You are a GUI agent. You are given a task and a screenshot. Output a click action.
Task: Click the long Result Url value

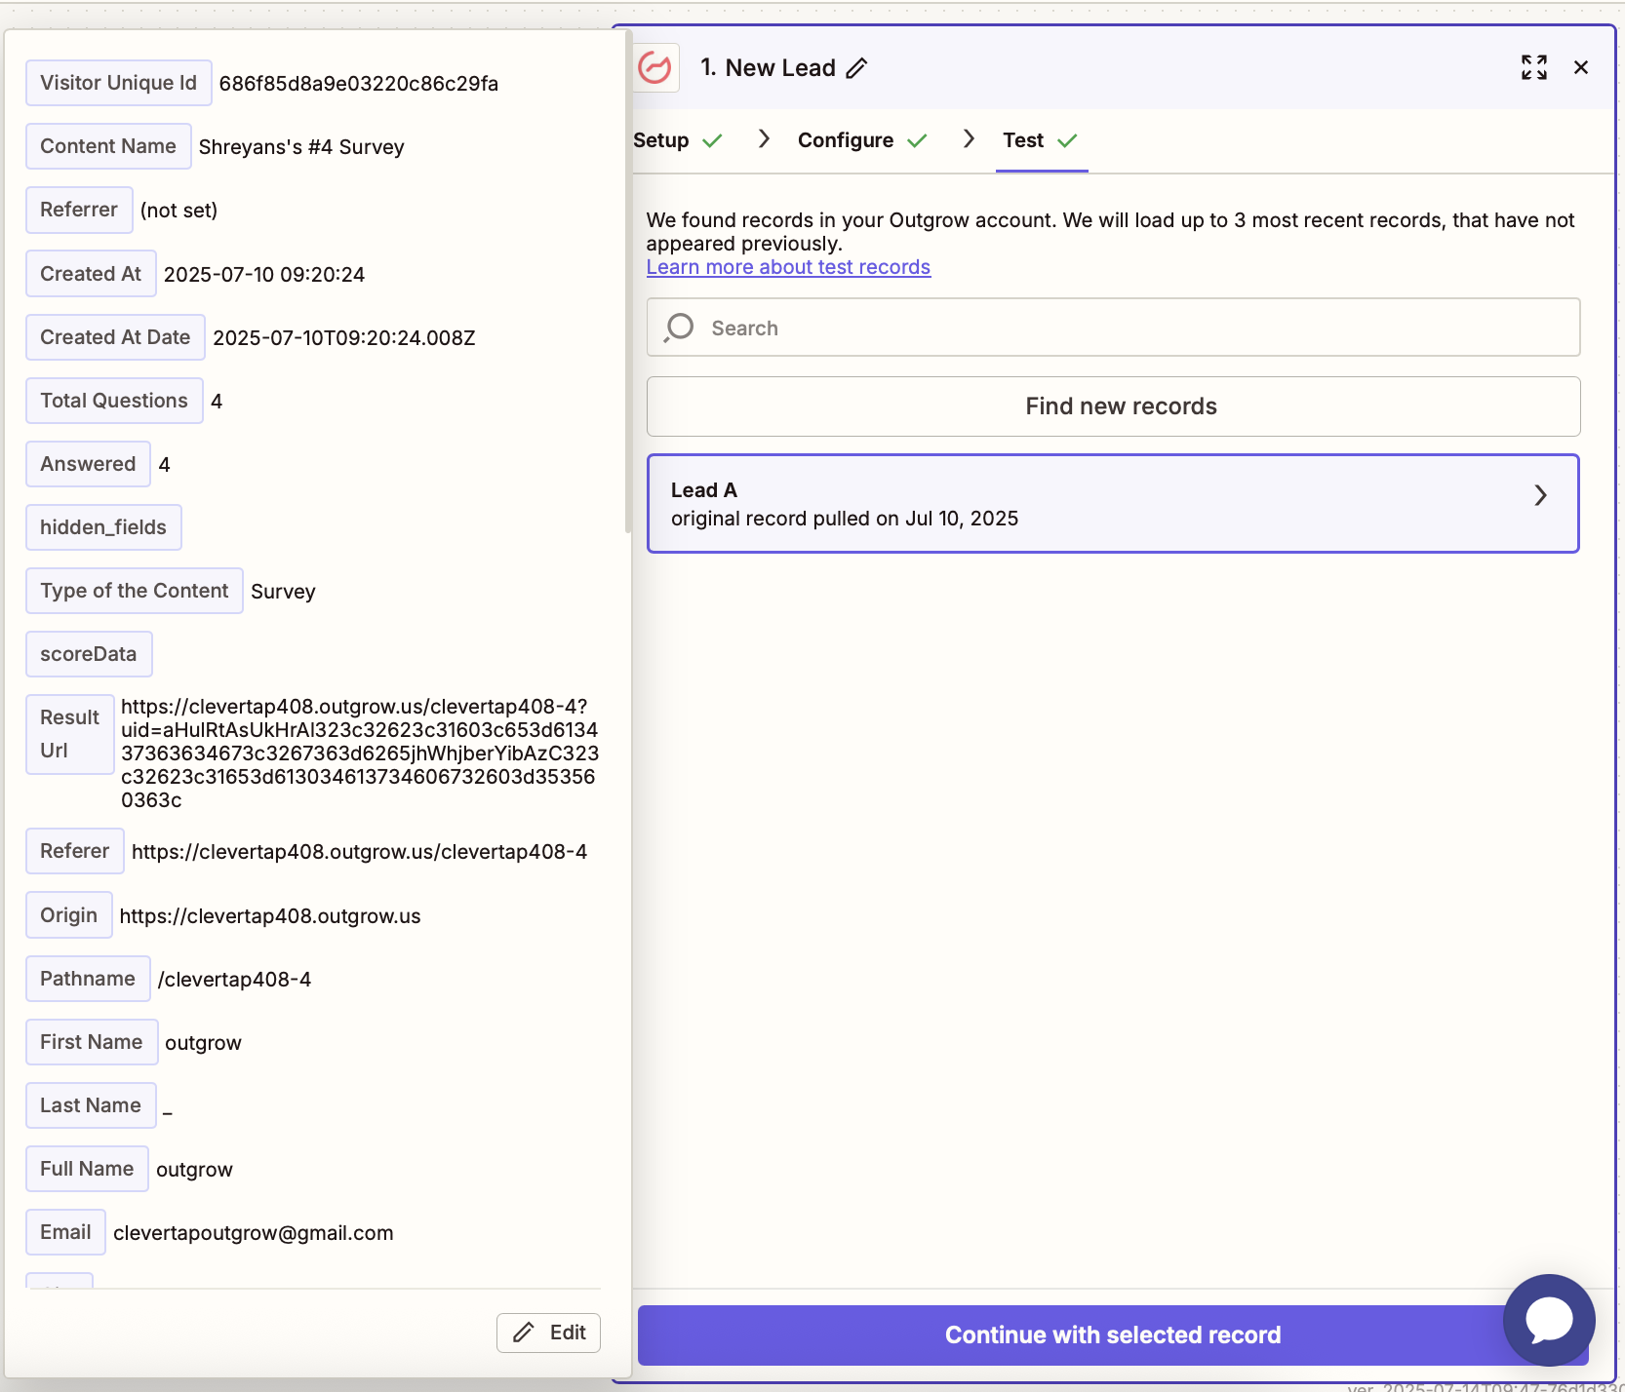click(x=360, y=754)
